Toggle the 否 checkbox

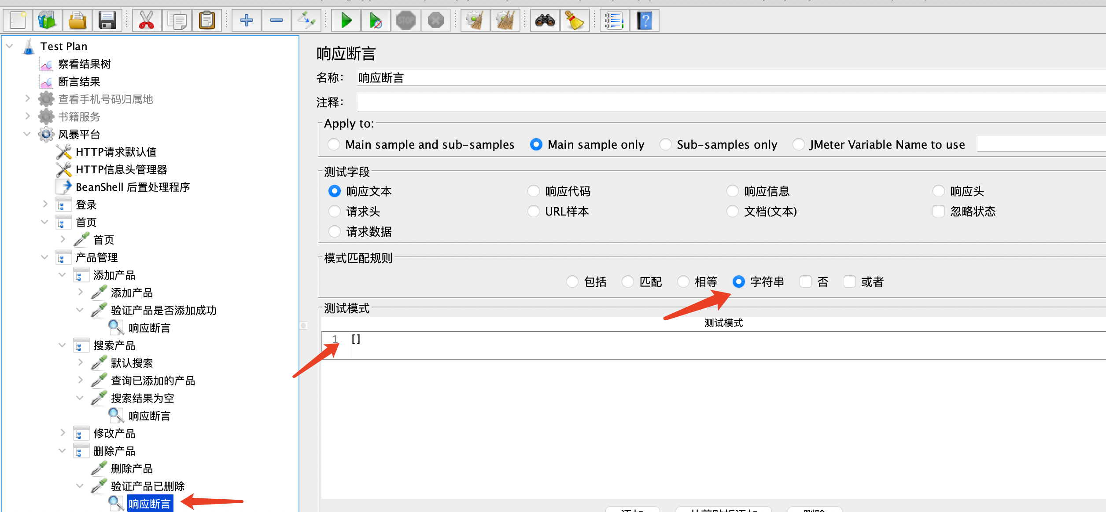point(806,282)
